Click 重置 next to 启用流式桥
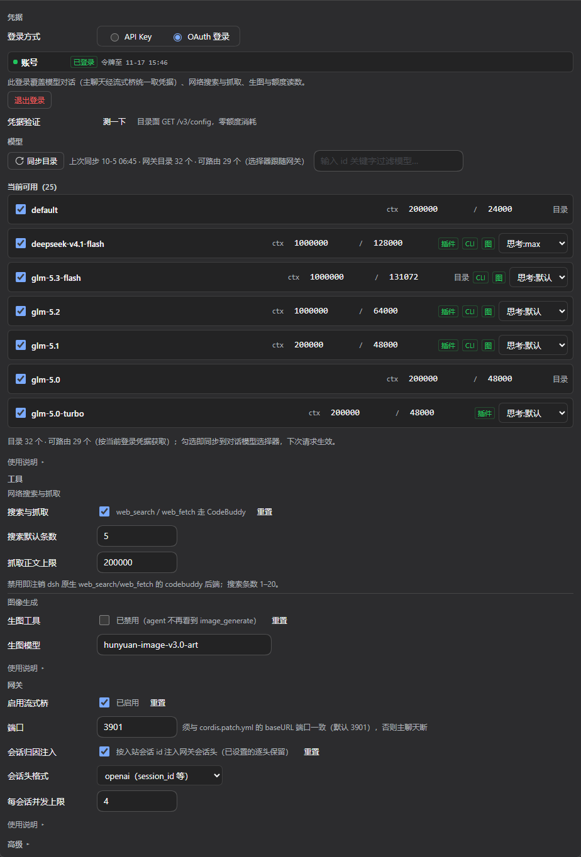Viewport: 581px width, 857px height. [x=158, y=703]
